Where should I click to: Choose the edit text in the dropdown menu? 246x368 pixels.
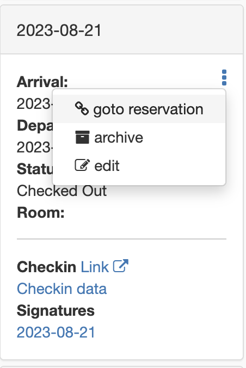click(x=107, y=165)
